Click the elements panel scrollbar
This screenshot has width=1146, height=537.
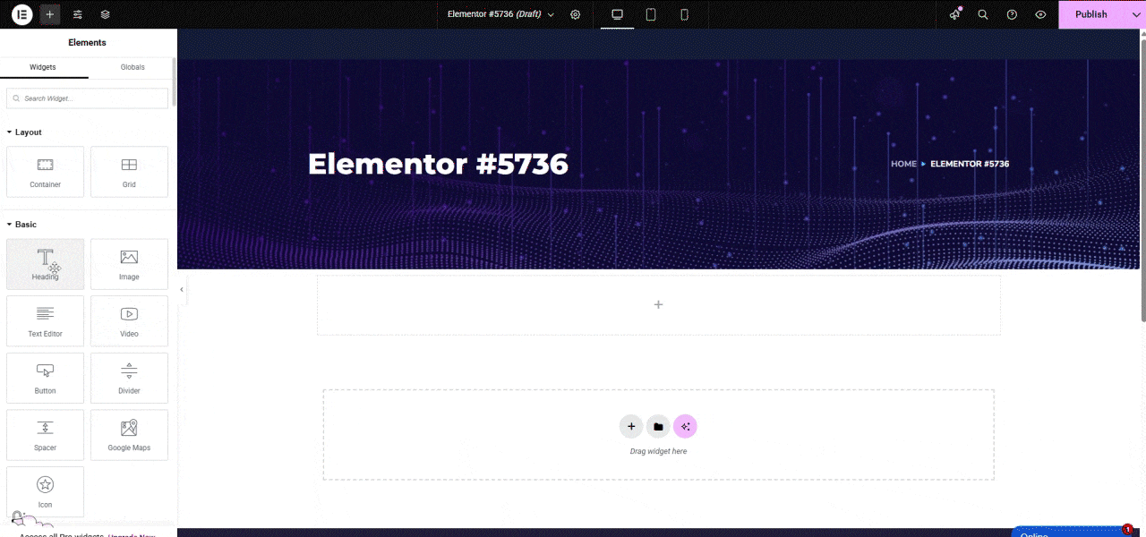(x=174, y=82)
